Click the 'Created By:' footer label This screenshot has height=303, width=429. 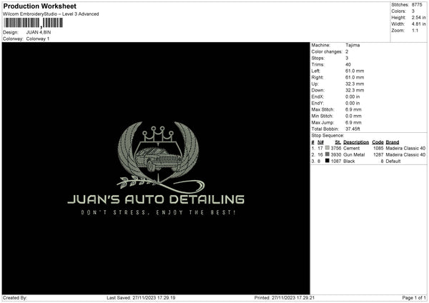click(15, 298)
